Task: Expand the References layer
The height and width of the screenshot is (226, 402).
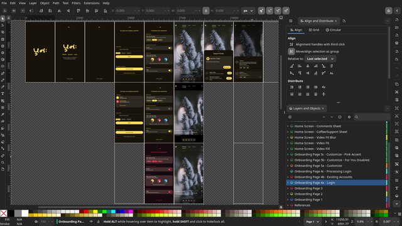Action: click(288, 205)
